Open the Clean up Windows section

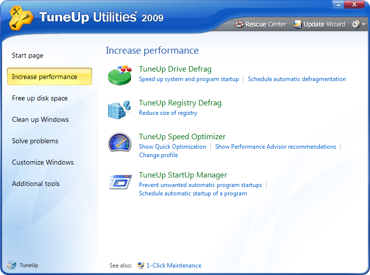[x=40, y=119]
